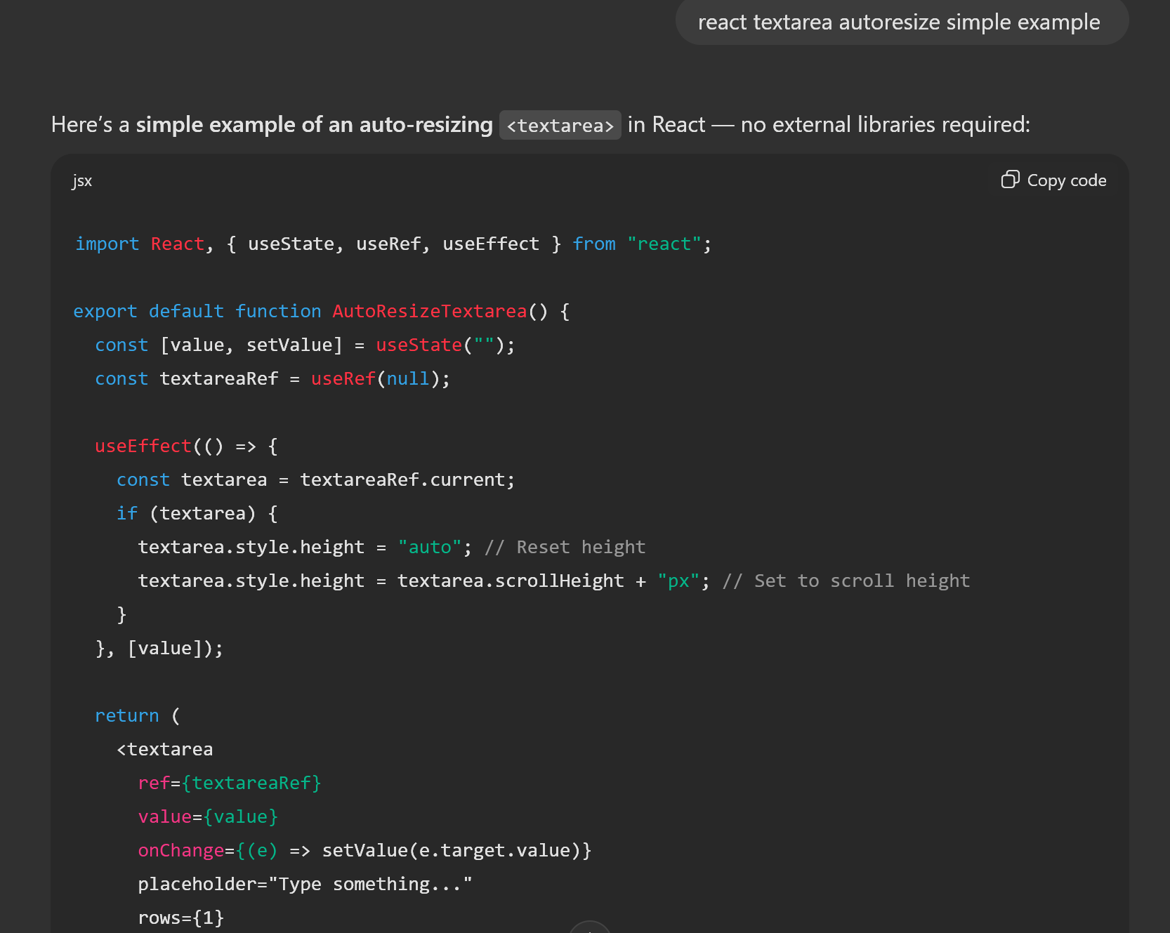
Task: Click the AutoResizeTextarea function name
Action: tap(429, 311)
